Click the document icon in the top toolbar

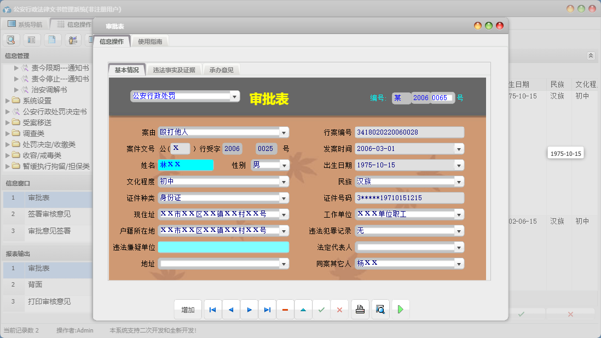click(x=51, y=39)
